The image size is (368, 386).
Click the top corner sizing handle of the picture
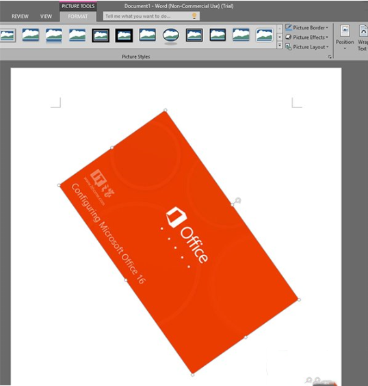click(x=166, y=110)
